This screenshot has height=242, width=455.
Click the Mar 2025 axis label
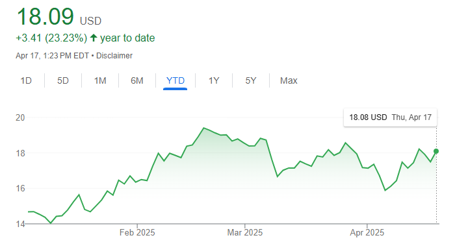point(244,232)
